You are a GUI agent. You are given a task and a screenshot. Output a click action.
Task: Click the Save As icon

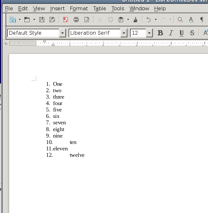[52, 20]
